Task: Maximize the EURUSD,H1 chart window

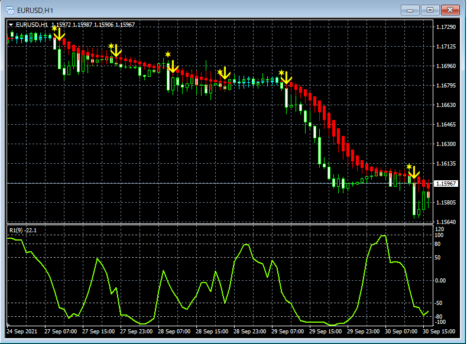Action: pyautogui.click(x=430, y=10)
